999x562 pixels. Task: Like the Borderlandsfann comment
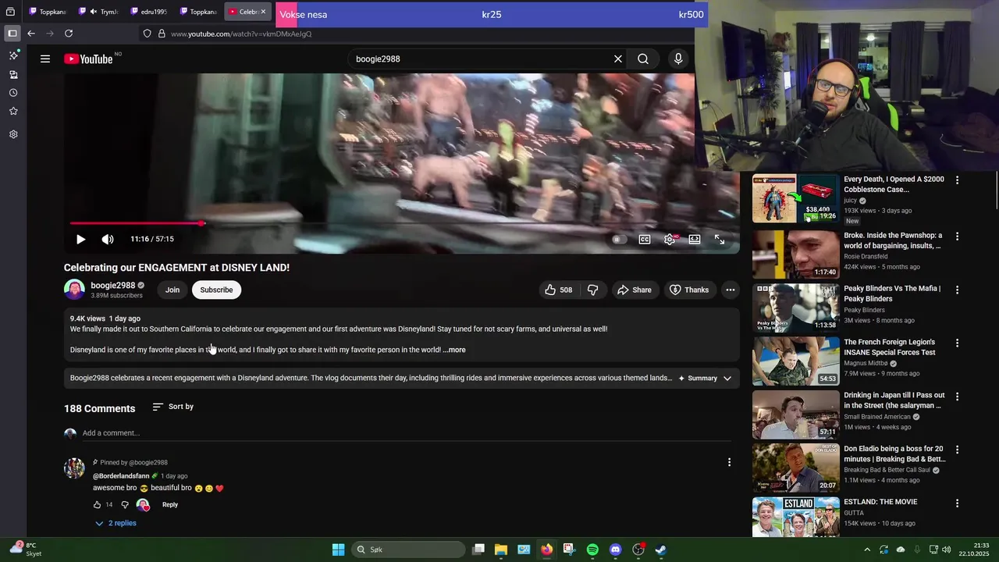coord(98,505)
